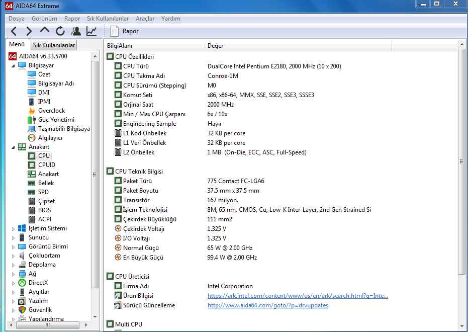The height and width of the screenshot is (332, 468).
Task: Click the İşletim Sistemi Windows logo icon
Action: coord(22,228)
